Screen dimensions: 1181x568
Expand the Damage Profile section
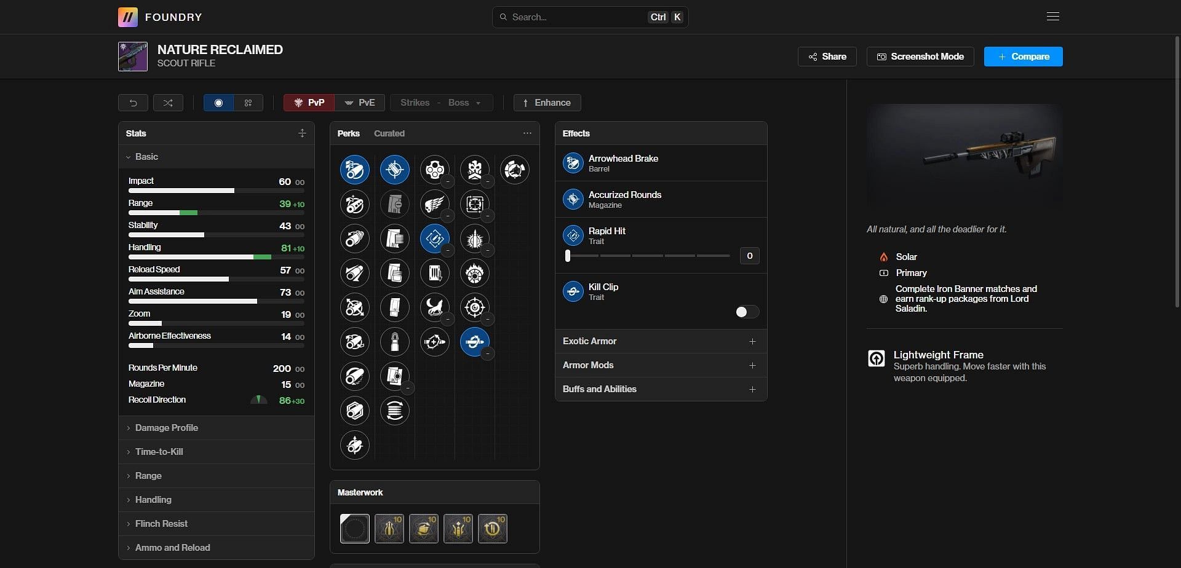point(216,428)
